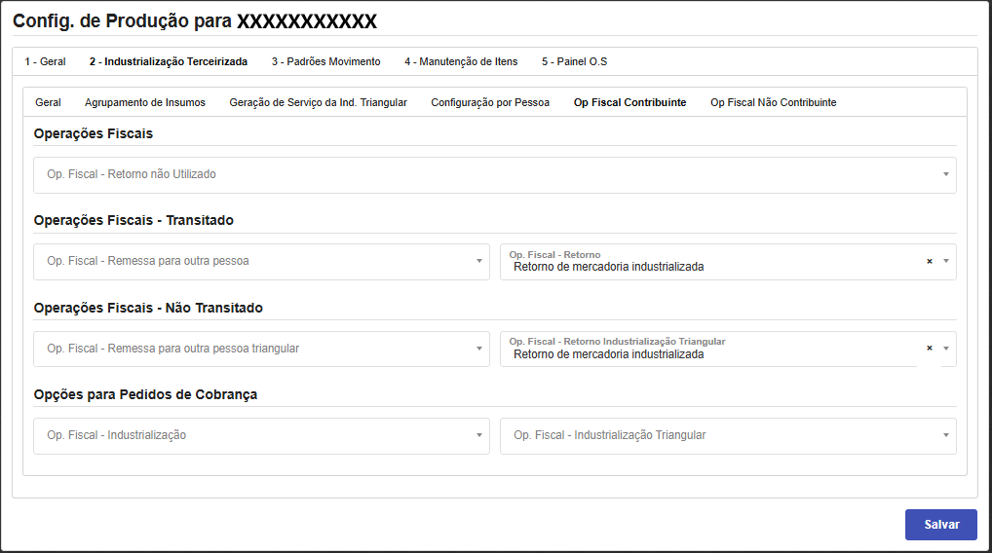Open Geração de Serviço da Ind. Triangular tab

coord(318,102)
